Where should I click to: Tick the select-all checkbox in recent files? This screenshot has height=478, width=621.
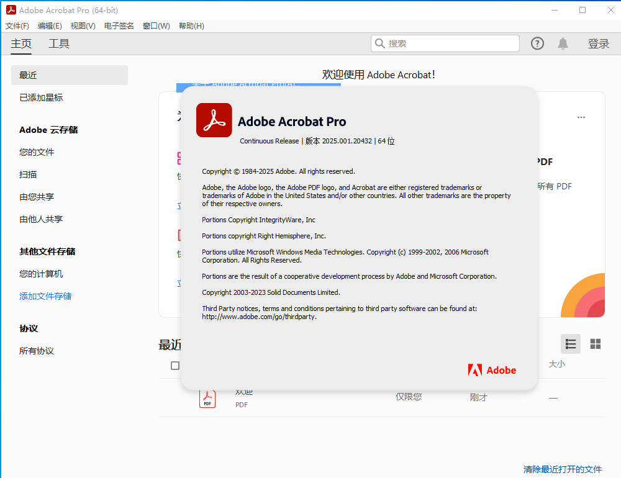coord(175,366)
